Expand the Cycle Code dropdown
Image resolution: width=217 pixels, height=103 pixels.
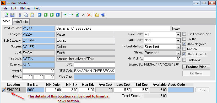(178, 35)
